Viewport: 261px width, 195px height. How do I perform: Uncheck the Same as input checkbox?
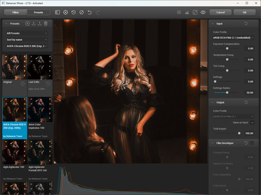click(x=252, y=122)
